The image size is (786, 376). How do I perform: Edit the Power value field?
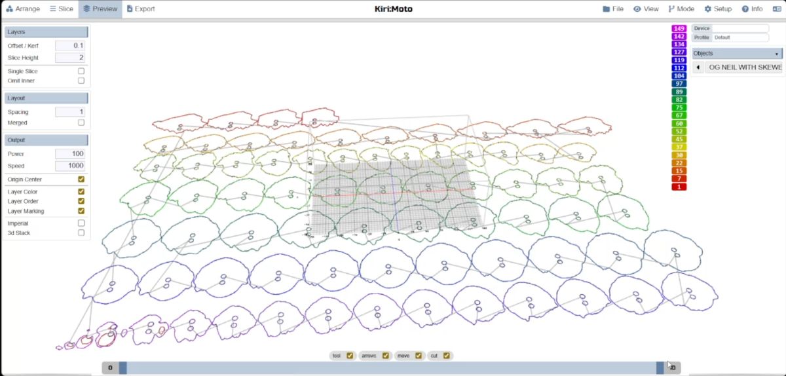[70, 154]
